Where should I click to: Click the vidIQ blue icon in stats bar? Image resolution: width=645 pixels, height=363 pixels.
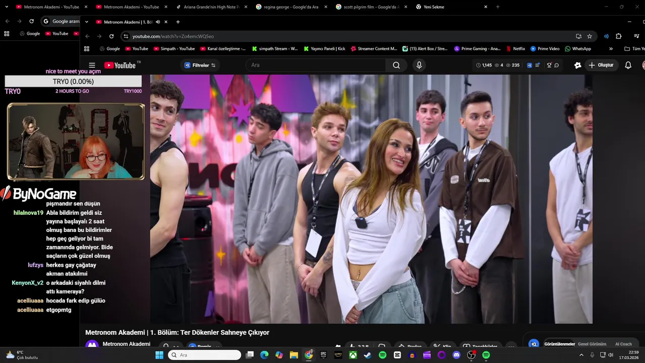(x=530, y=65)
